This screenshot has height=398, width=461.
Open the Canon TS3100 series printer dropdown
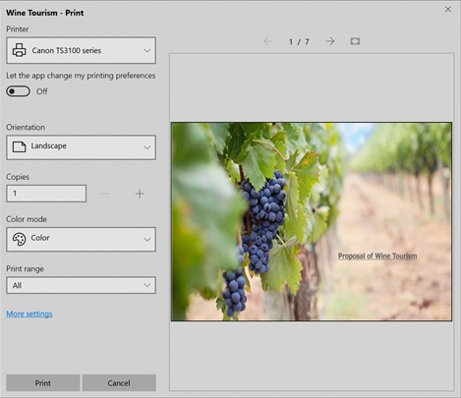coord(81,50)
